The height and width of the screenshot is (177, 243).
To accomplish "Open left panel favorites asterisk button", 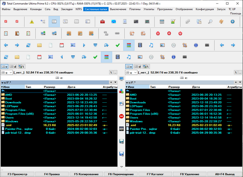I will 111,82.
